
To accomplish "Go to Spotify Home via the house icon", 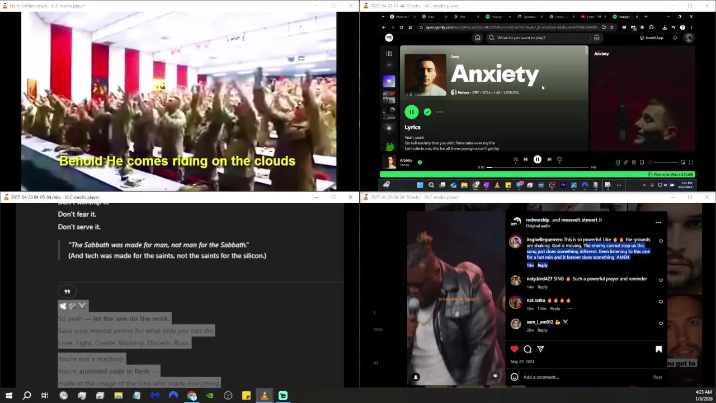I will click(x=477, y=38).
